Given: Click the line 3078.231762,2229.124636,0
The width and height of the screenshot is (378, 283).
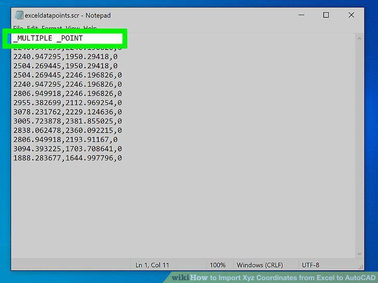Looking at the screenshot, I should pos(67,112).
